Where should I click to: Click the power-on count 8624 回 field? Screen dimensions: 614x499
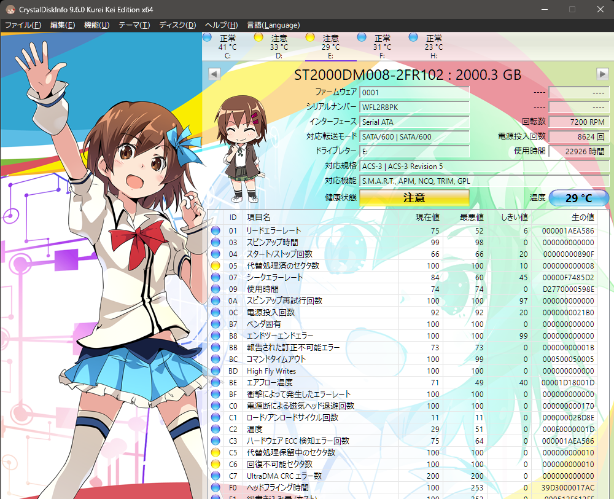(x=579, y=137)
